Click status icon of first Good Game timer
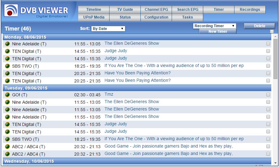This screenshot has width=279, height=167. point(7,147)
